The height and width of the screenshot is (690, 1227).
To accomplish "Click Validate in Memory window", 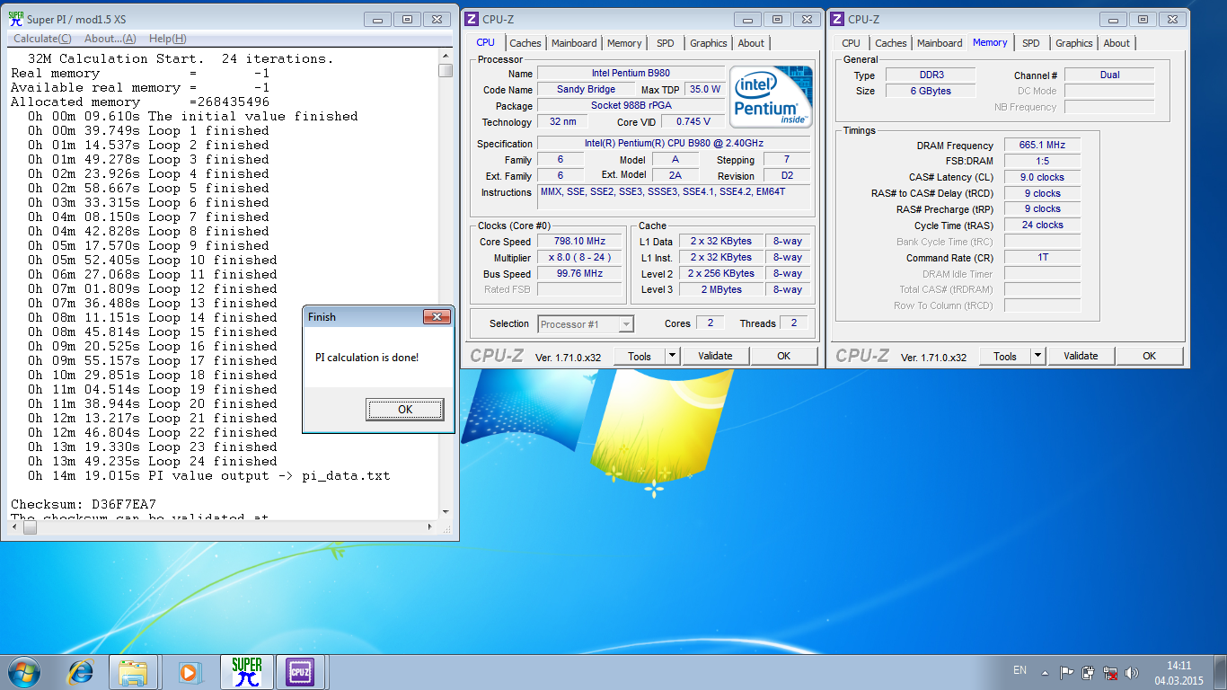I will [1081, 356].
